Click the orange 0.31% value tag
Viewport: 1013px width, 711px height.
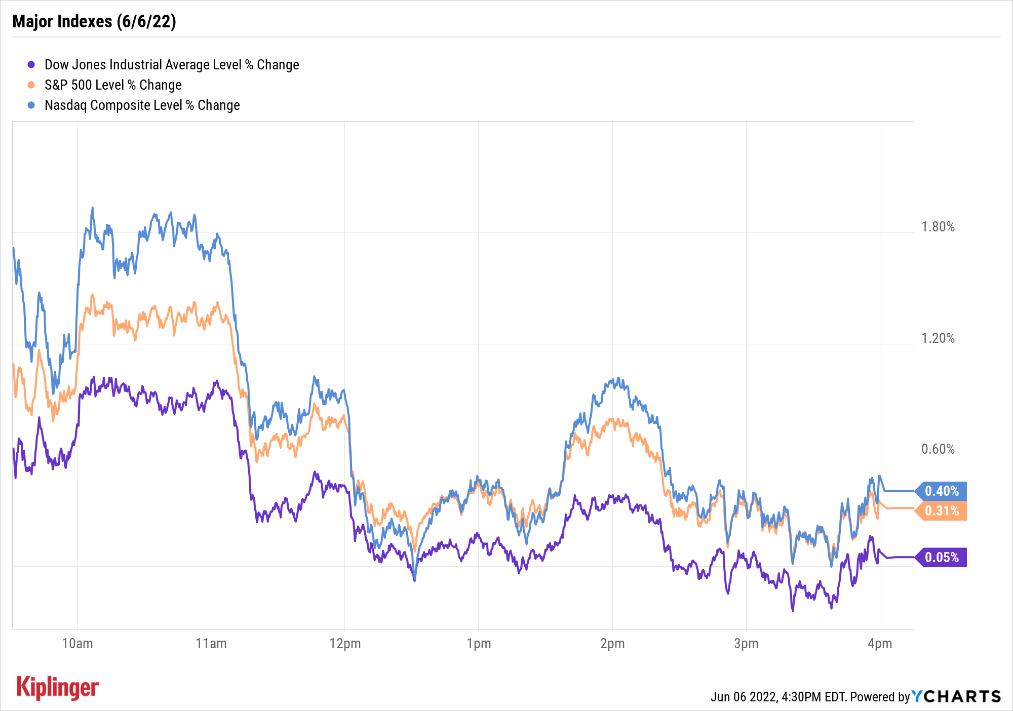click(x=942, y=510)
